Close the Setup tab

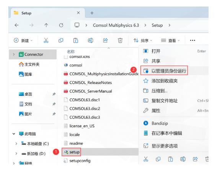click(x=78, y=13)
